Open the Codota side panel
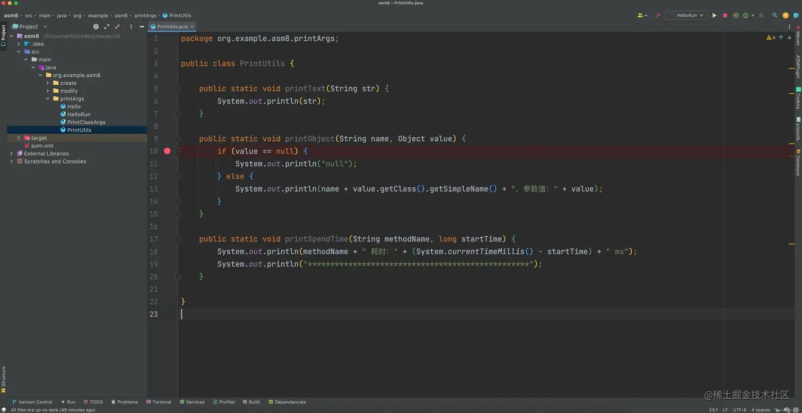Viewport: 802px width, 413px height. (798, 98)
